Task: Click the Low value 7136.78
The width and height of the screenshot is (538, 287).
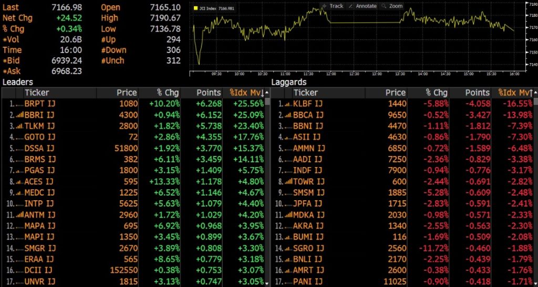Action: [x=165, y=29]
